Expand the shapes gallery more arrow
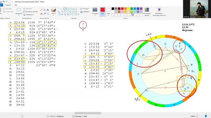The height and width of the screenshot is (118, 211). click(x=78, y=14)
